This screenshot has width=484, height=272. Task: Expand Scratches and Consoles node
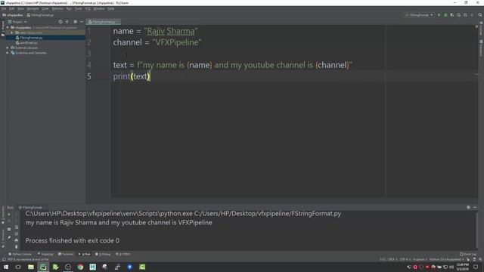tap(8, 53)
